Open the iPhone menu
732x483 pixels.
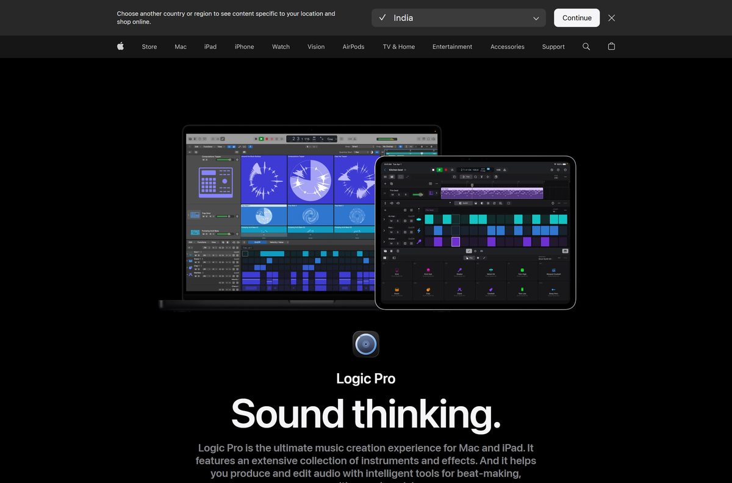point(245,46)
